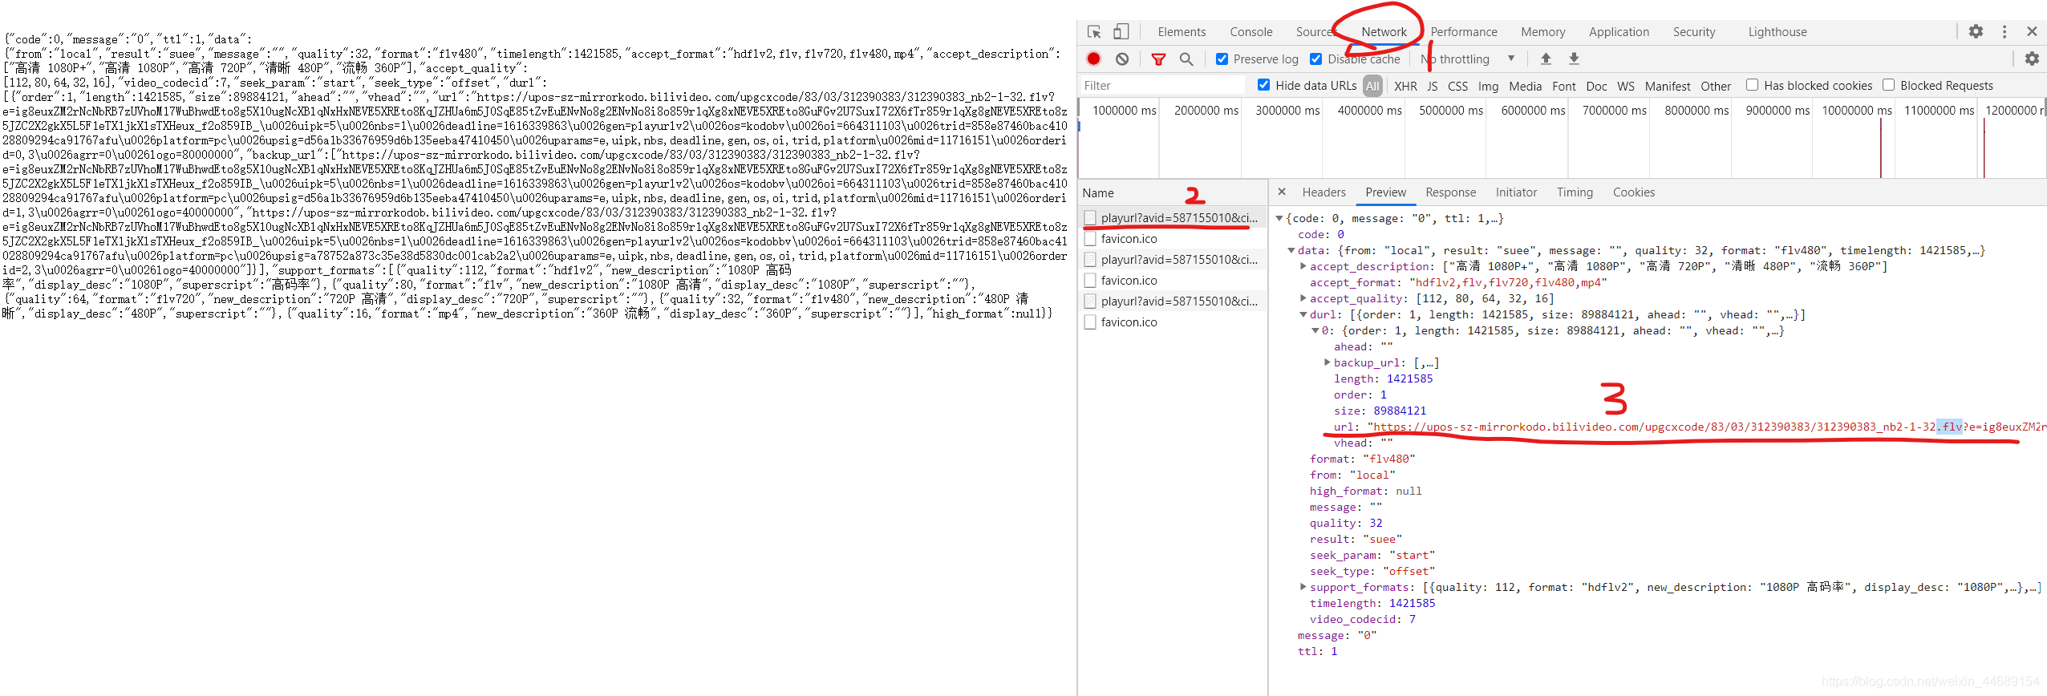2047x696 pixels.
Task: Select first favicon.ico request
Action: pos(1172,238)
